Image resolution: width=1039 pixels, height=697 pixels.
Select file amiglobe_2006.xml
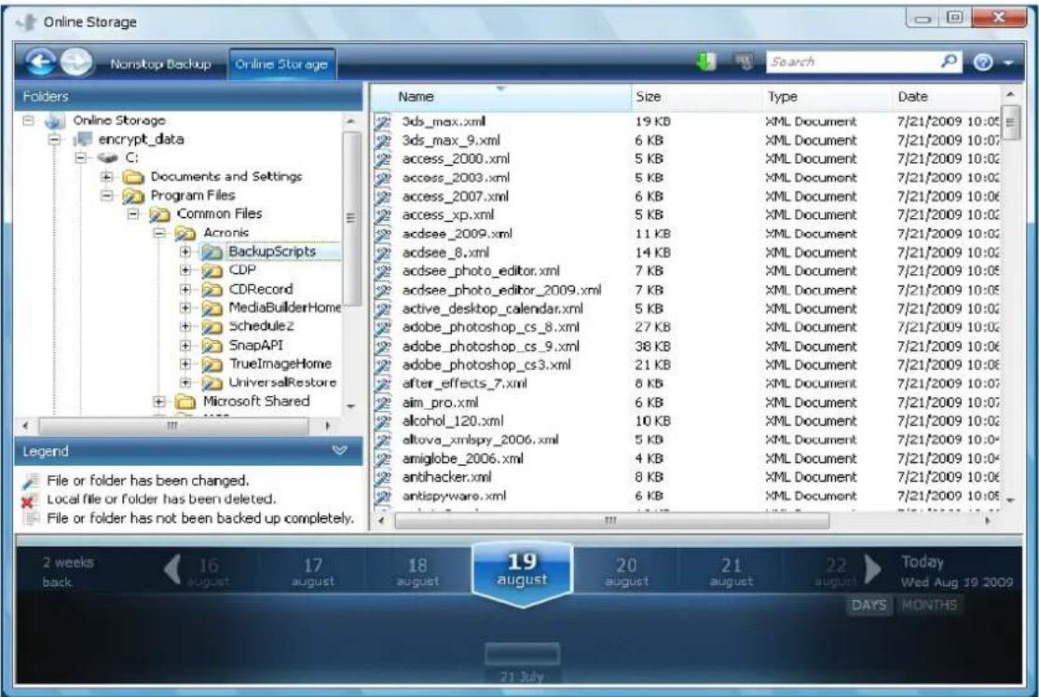[x=462, y=458]
